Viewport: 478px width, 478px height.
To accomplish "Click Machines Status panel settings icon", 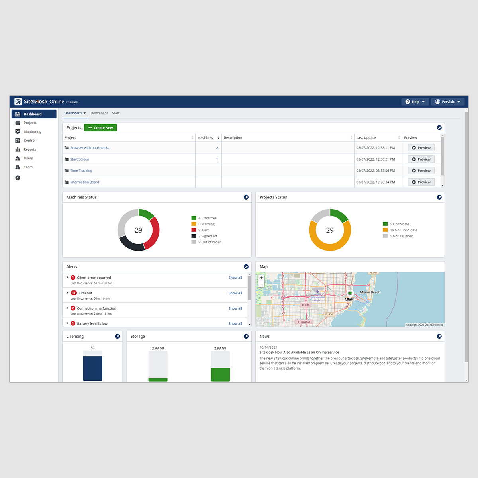I will (x=246, y=197).
